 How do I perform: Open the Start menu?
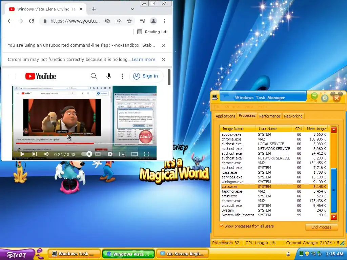(x=17, y=255)
